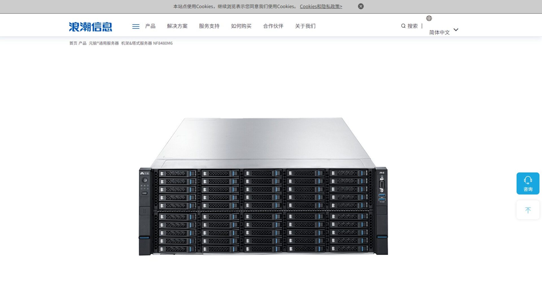Click the search magnifier icon
The height and width of the screenshot is (286, 542).
(403, 26)
